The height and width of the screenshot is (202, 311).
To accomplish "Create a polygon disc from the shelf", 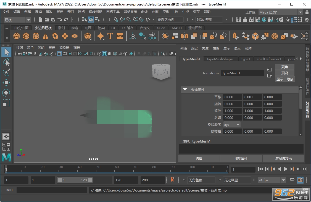I will 75,36.
